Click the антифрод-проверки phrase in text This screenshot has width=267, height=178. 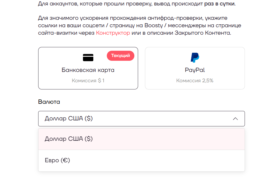[175, 18]
